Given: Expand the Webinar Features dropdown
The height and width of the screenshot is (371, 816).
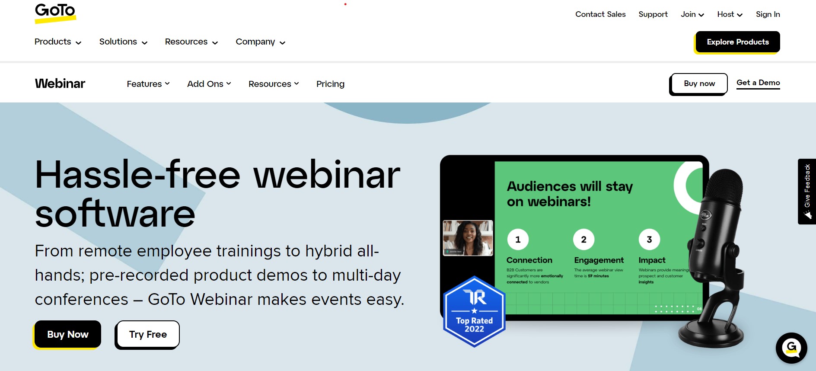Looking at the screenshot, I should coord(148,84).
